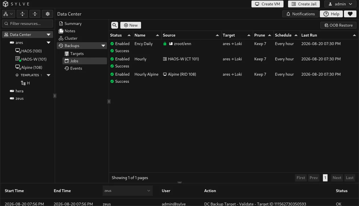Focus the Filter resources field
The image size is (359, 206).
tap(28, 24)
